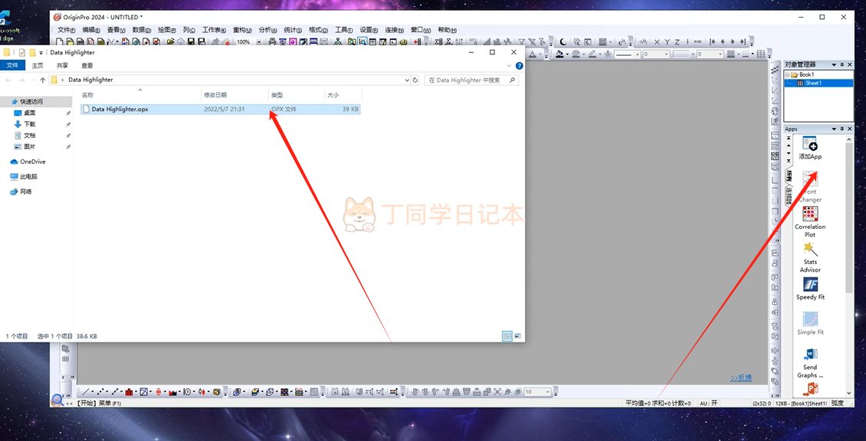This screenshot has height=441, width=866.
Task: Click the >>反馈 feedback link
Action: 740,378
